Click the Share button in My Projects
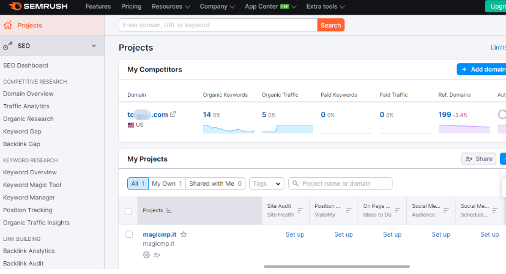506x274 pixels. point(478,159)
